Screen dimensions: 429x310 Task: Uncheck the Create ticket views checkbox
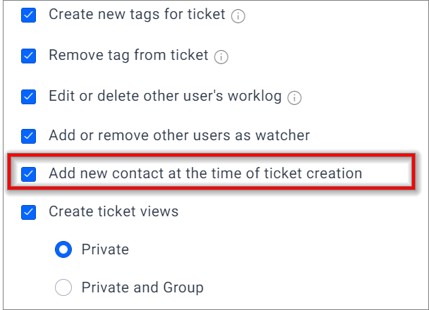click(28, 212)
